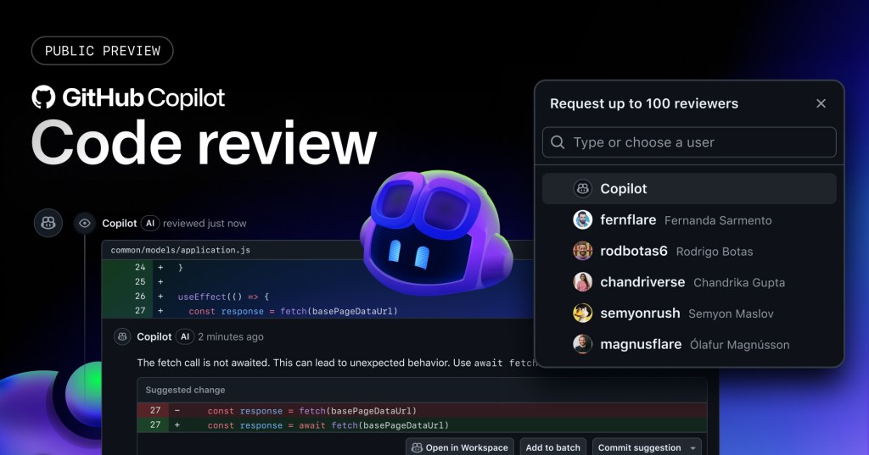Click fernflare's profile avatar
This screenshot has width=869, height=455.
pyautogui.click(x=582, y=220)
